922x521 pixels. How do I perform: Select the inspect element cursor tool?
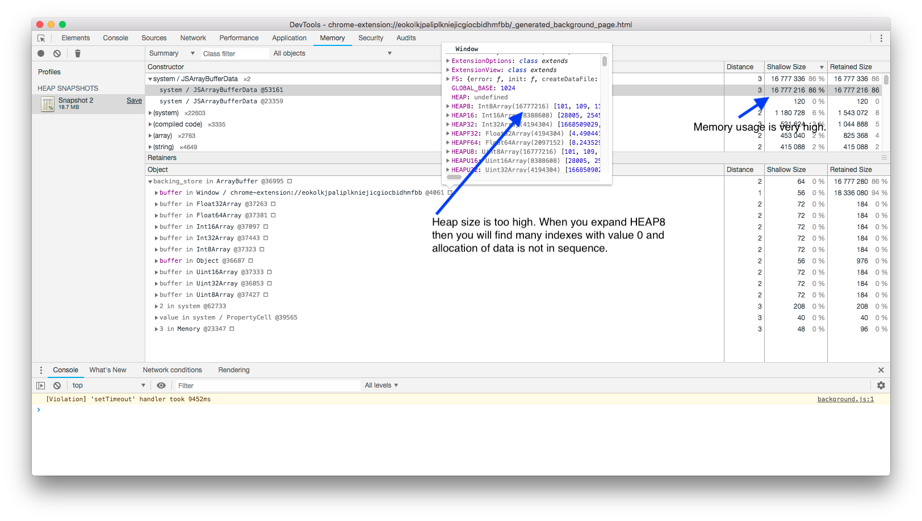click(41, 38)
